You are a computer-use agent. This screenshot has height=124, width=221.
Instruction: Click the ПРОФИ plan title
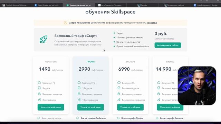[x=90, y=62]
